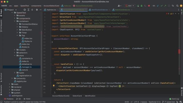Click the Select Opened File target icon
Image resolution: width=183 pixels, height=103 pixels.
(x=25, y=10)
